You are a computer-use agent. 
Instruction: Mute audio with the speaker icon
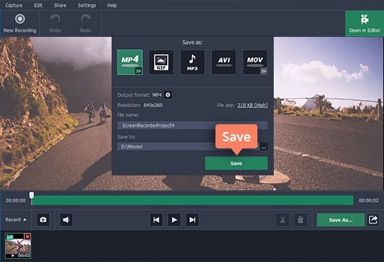pyautogui.click(x=66, y=219)
